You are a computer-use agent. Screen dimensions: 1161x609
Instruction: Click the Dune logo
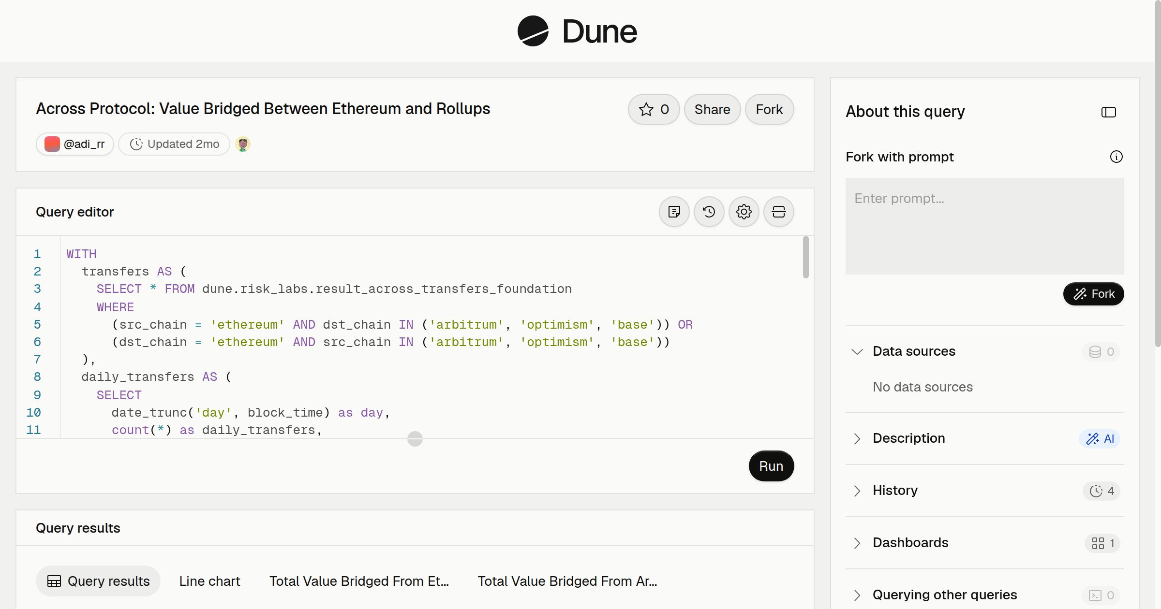[577, 31]
